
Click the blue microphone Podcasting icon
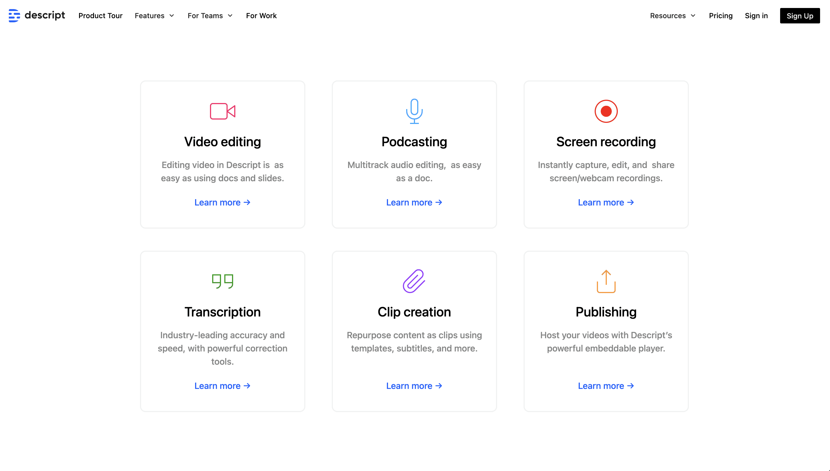(x=414, y=111)
